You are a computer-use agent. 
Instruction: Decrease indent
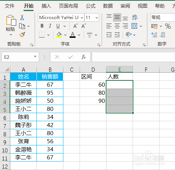(109, 35)
